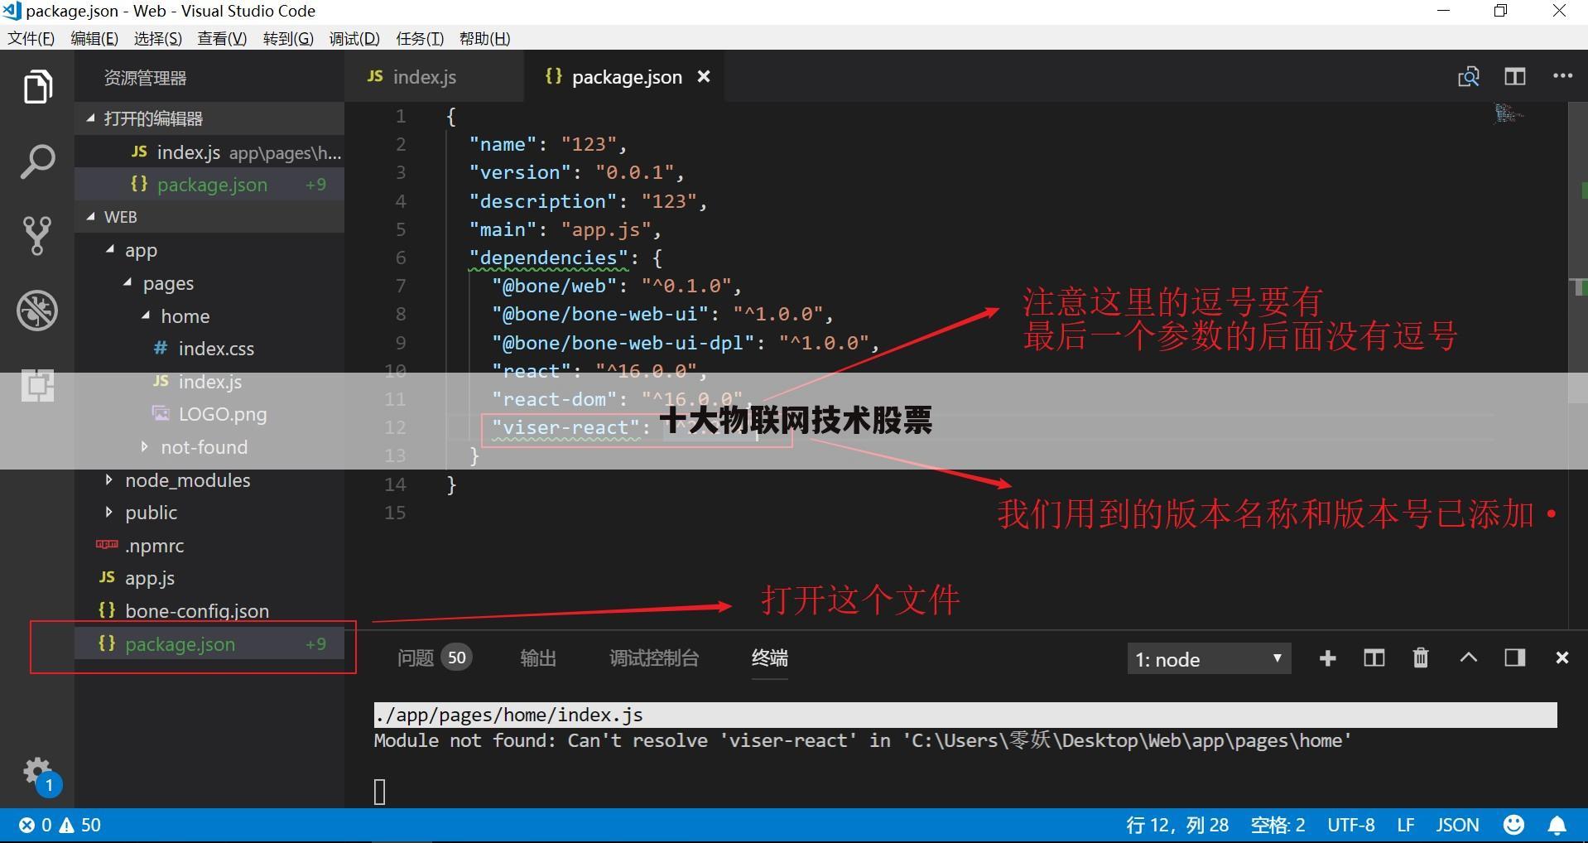Open 转到(G) menu
1588x843 pixels.
(288, 39)
